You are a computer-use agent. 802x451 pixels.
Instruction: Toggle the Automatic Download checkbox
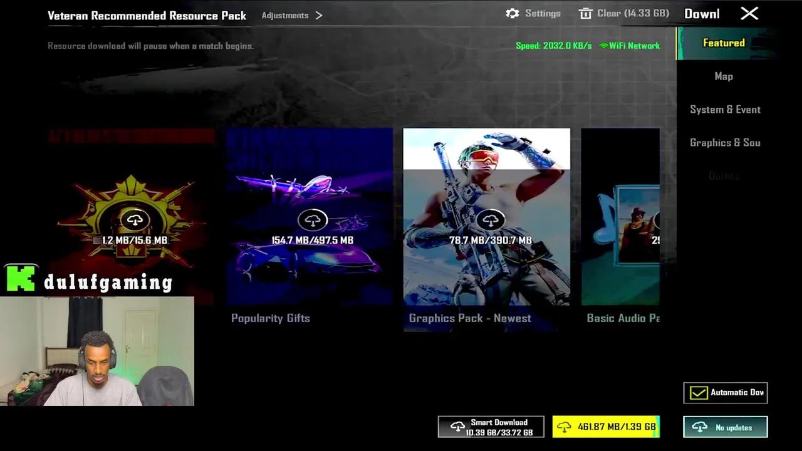tap(698, 393)
